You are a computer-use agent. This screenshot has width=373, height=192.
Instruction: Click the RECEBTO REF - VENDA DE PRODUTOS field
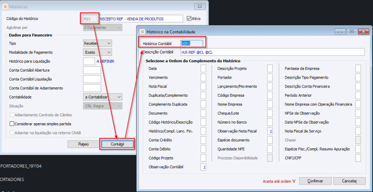click(x=141, y=19)
